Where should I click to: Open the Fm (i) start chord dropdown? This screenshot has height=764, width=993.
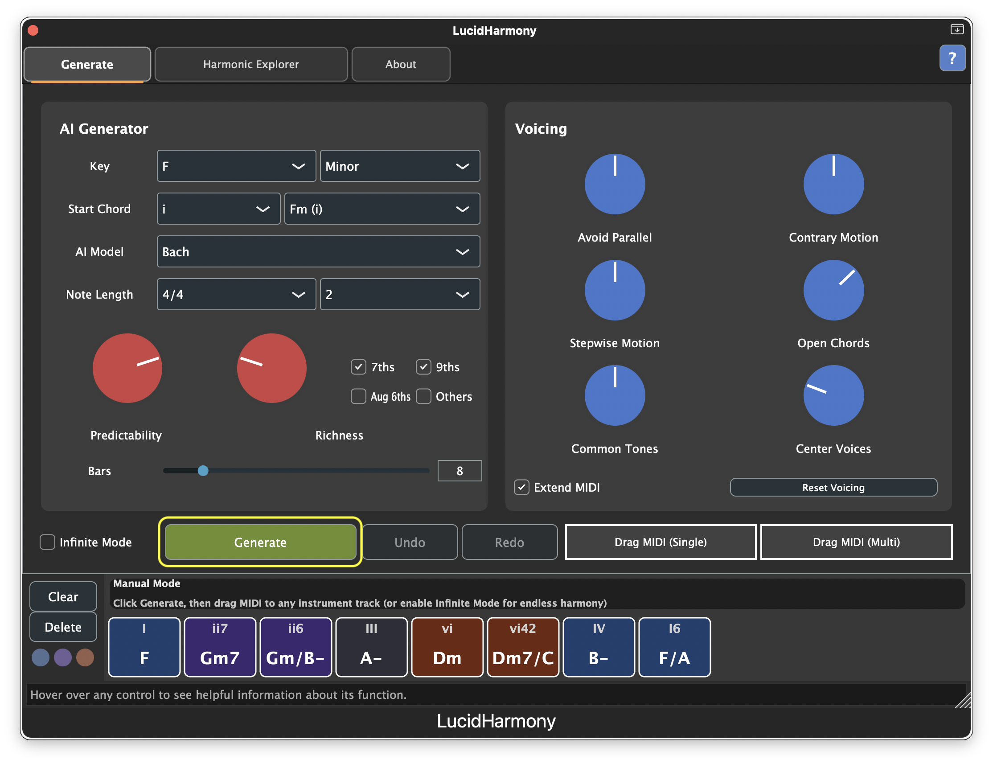point(382,209)
